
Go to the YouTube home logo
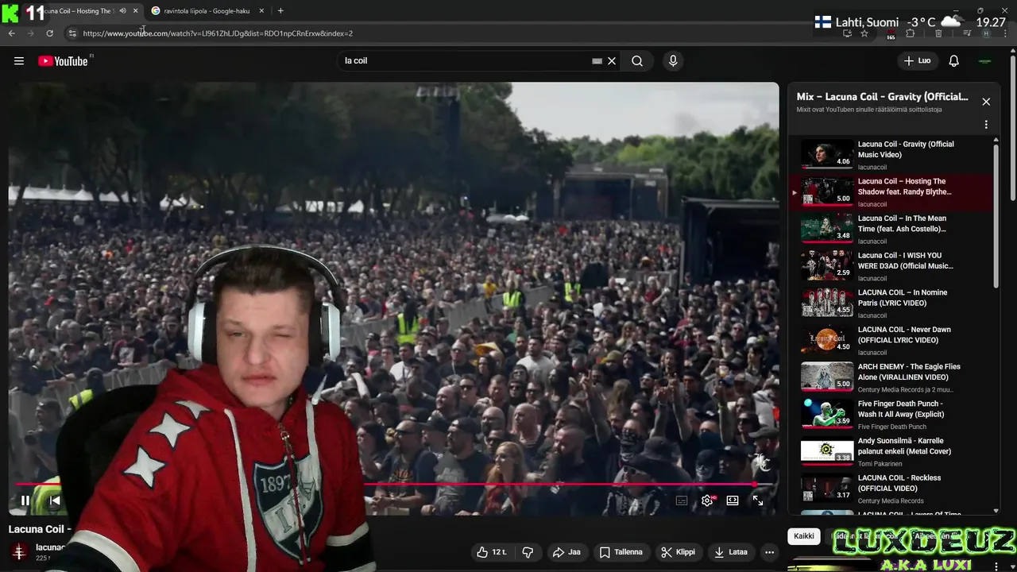63,61
